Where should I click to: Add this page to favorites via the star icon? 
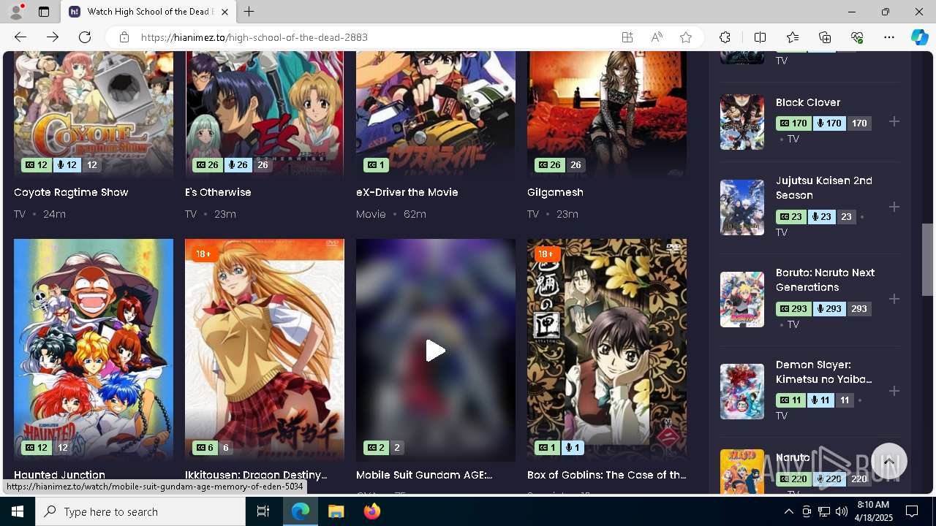[686, 37]
